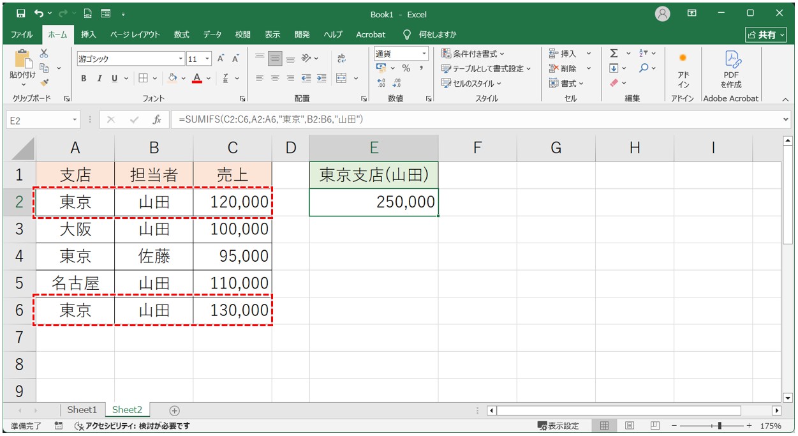The width and height of the screenshot is (798, 436).
Task: Click the Select All corner triangle
Action: coord(22,149)
